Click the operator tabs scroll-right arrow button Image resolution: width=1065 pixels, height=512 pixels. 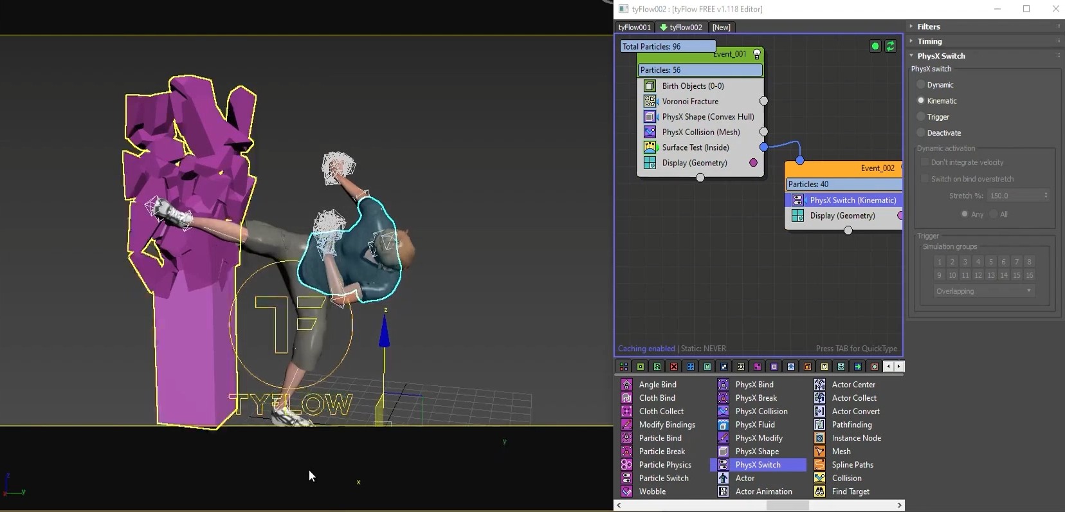tap(898, 367)
